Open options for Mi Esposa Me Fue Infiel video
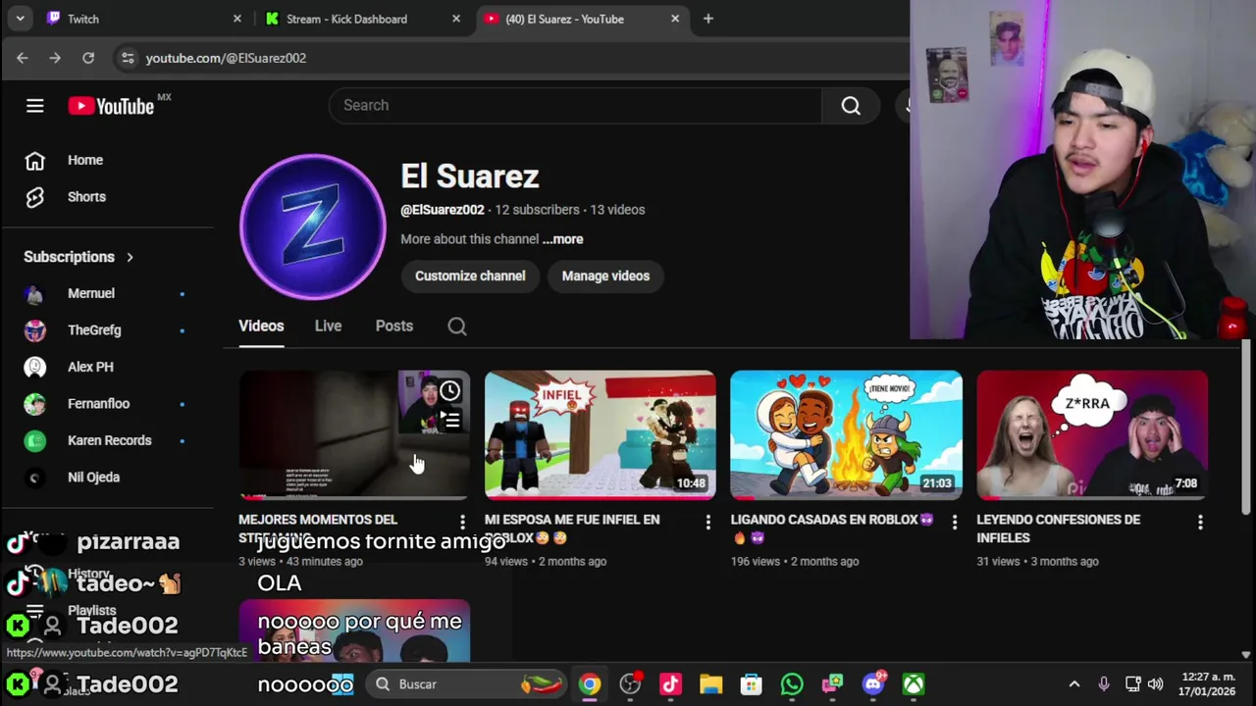1256x706 pixels. 708,523
